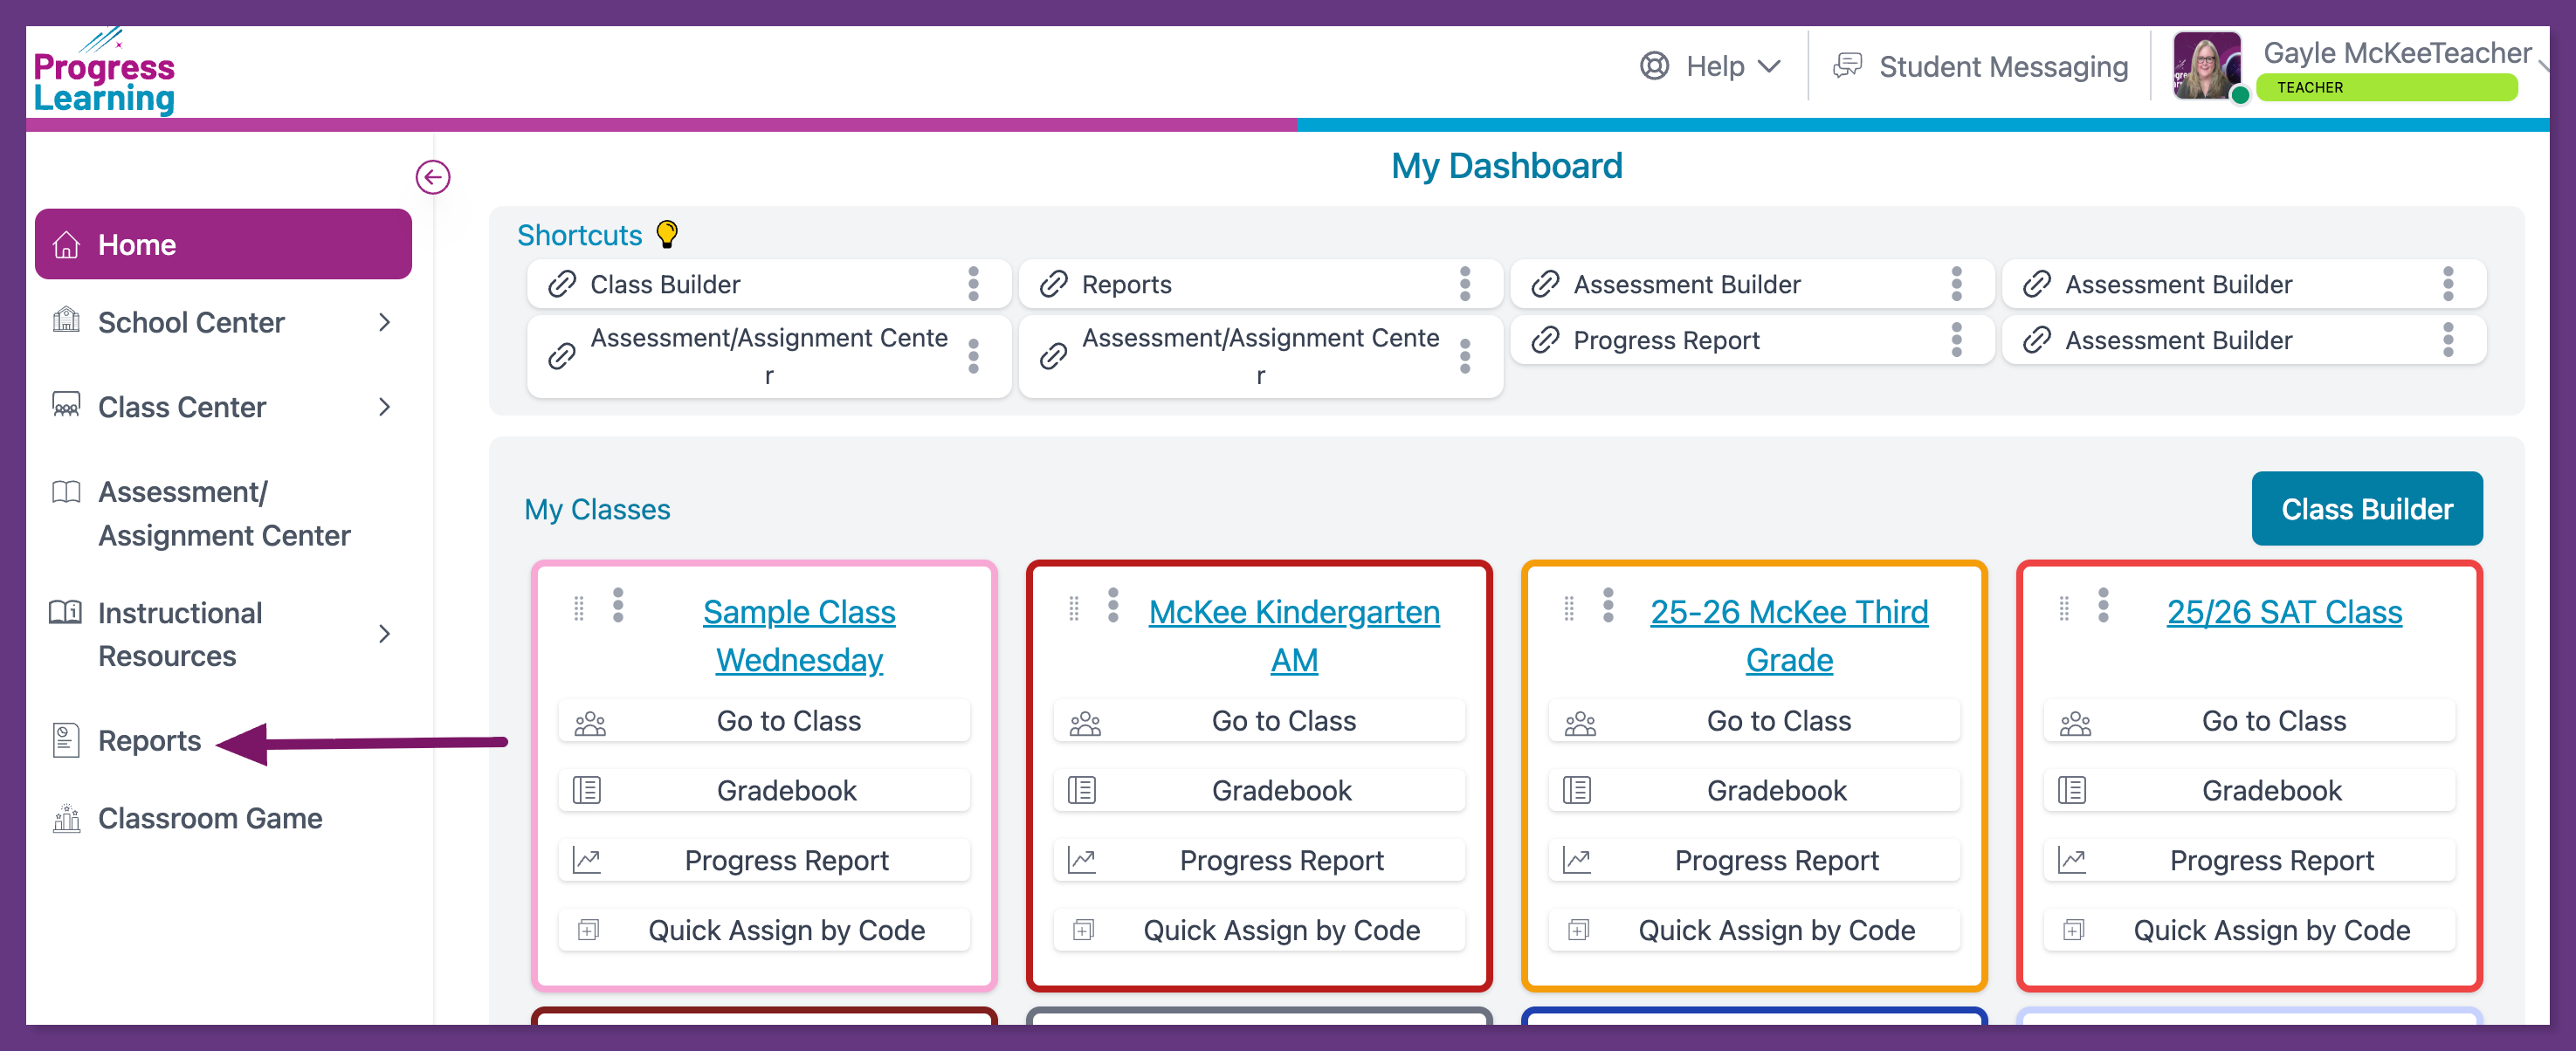Select Assessment/Assignment Center in sidebar

[223, 514]
